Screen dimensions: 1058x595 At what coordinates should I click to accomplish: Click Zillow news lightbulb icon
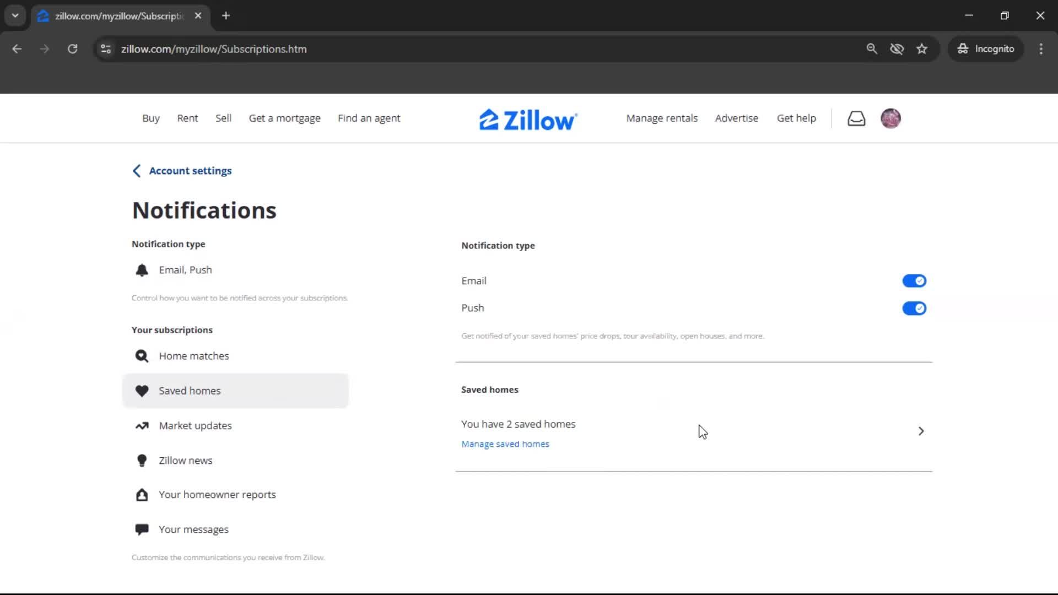point(142,461)
